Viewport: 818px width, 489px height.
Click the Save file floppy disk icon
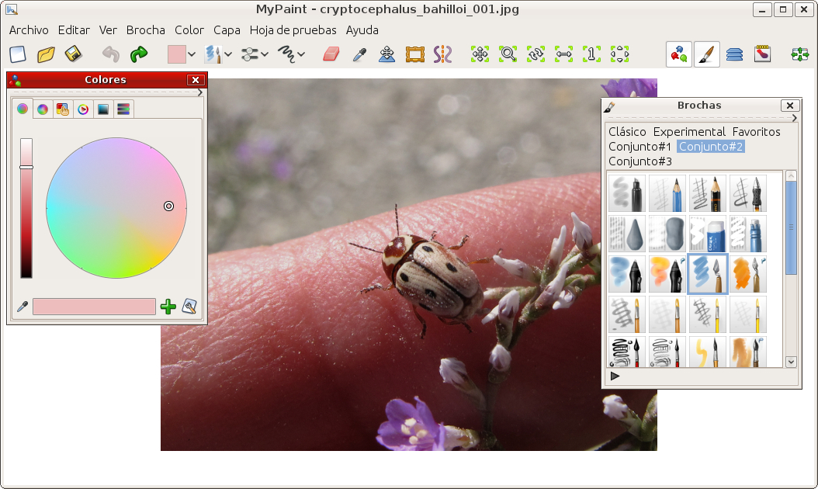[74, 54]
